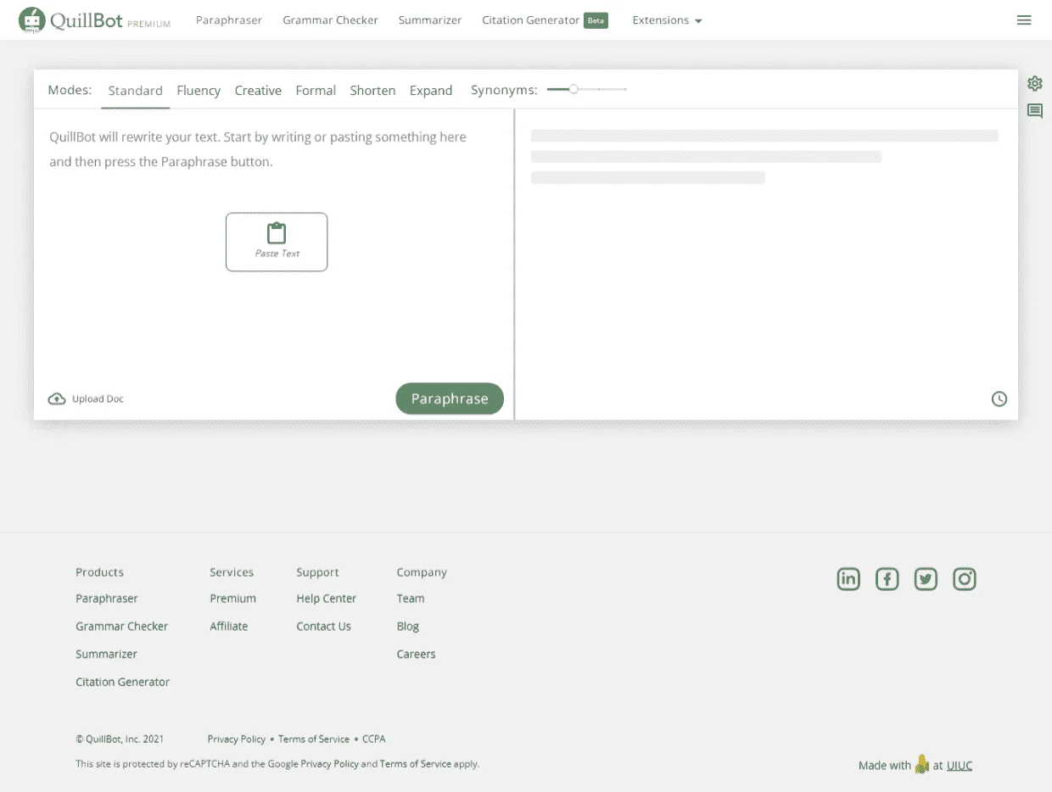Image resolution: width=1052 pixels, height=792 pixels.
Task: Open the LinkedIn social icon
Action: [848, 579]
